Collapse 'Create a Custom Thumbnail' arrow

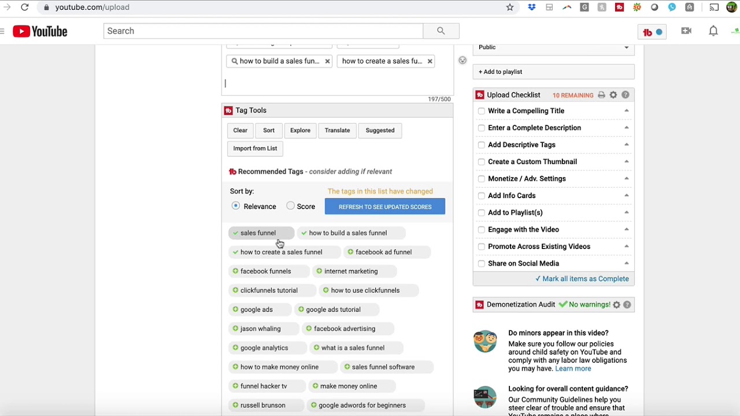[626, 162]
